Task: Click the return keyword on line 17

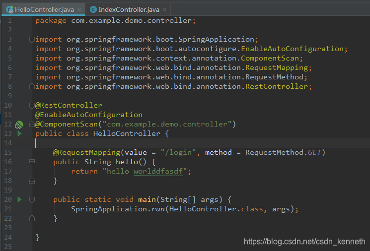Action: (x=84, y=171)
